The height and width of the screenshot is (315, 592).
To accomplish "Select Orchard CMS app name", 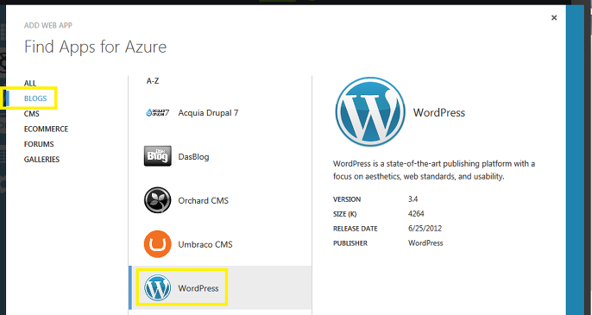I will 203,200.
